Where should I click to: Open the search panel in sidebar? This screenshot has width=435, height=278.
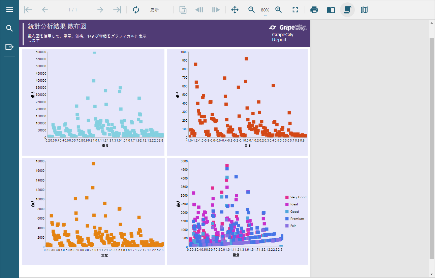(x=9, y=28)
